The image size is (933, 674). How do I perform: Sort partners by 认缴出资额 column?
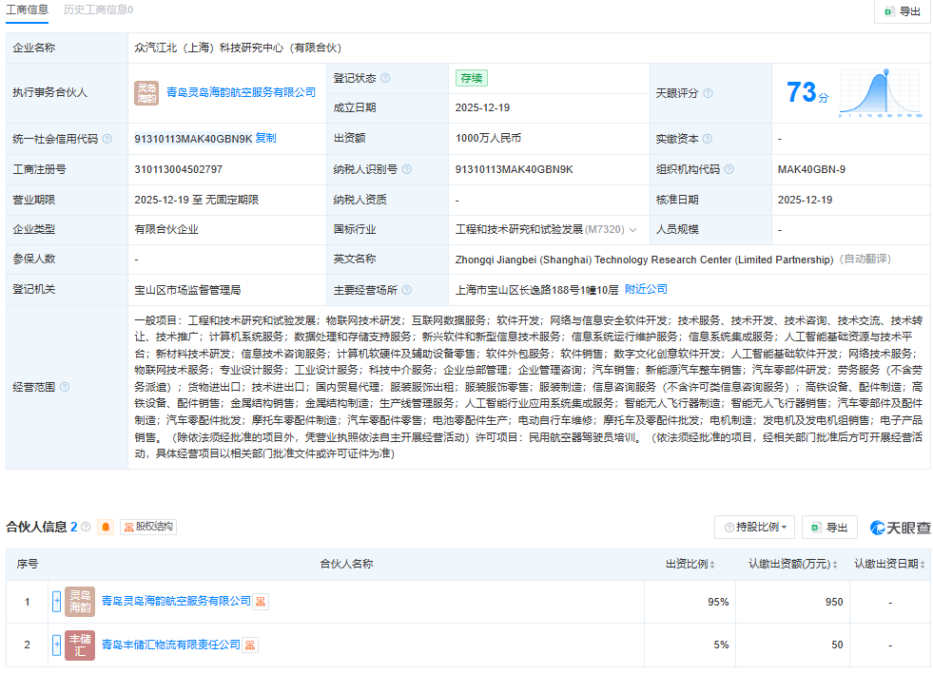[836, 564]
